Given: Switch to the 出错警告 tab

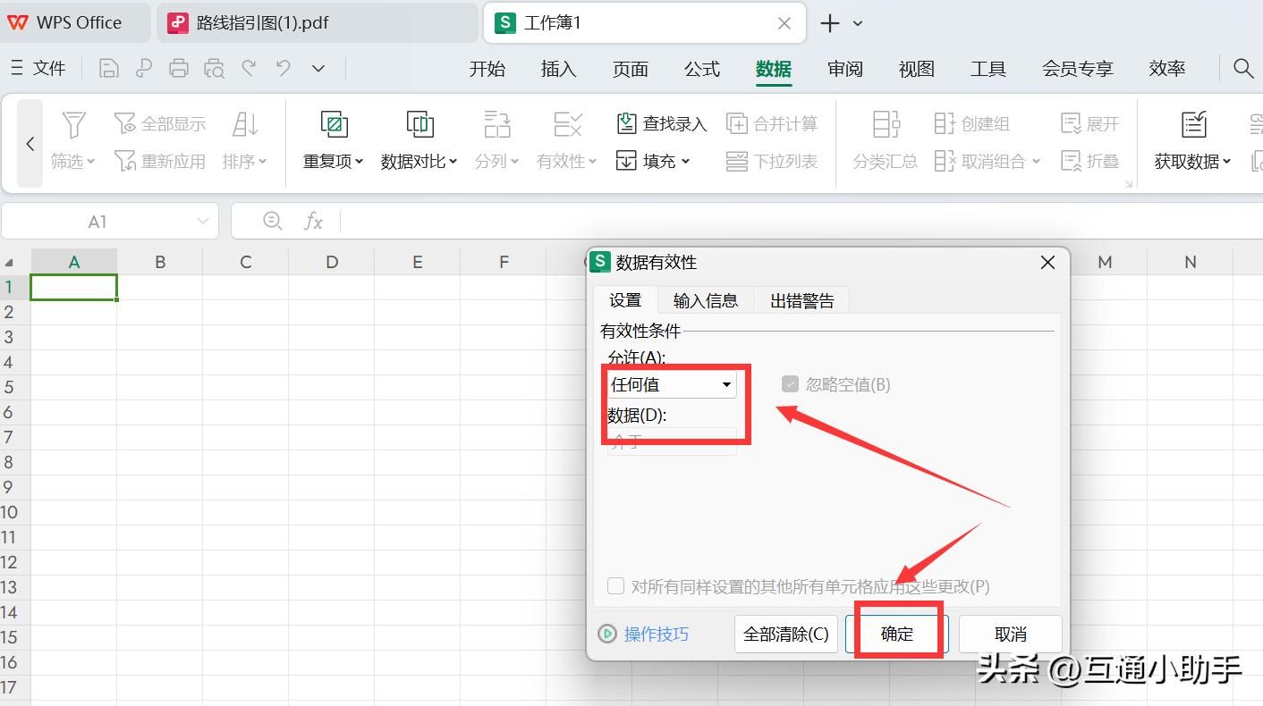Looking at the screenshot, I should (801, 301).
